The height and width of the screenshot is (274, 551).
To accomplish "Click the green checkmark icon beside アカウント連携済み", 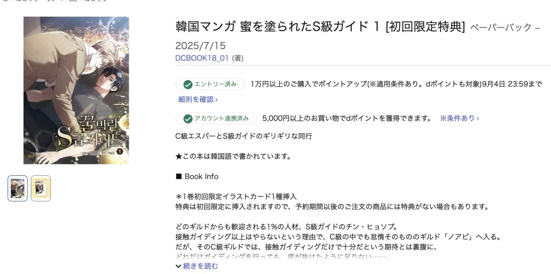I will click(188, 118).
